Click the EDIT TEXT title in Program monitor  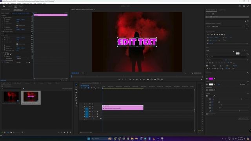pos(137,42)
